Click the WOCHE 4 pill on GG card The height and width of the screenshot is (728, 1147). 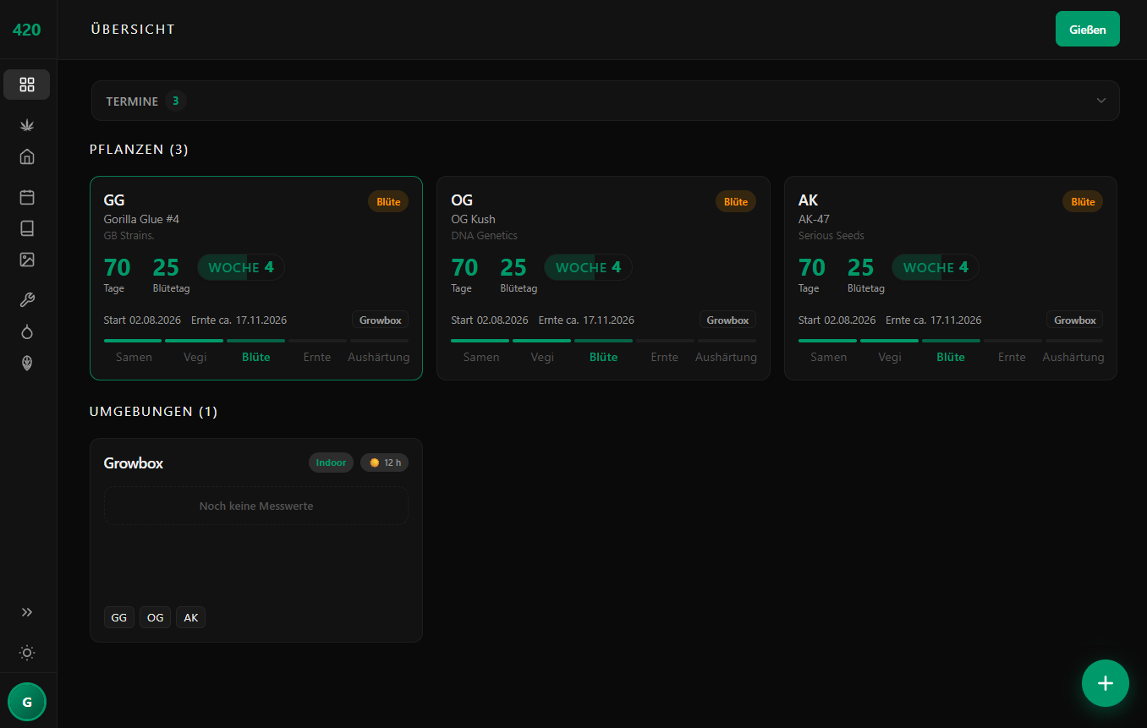241,267
